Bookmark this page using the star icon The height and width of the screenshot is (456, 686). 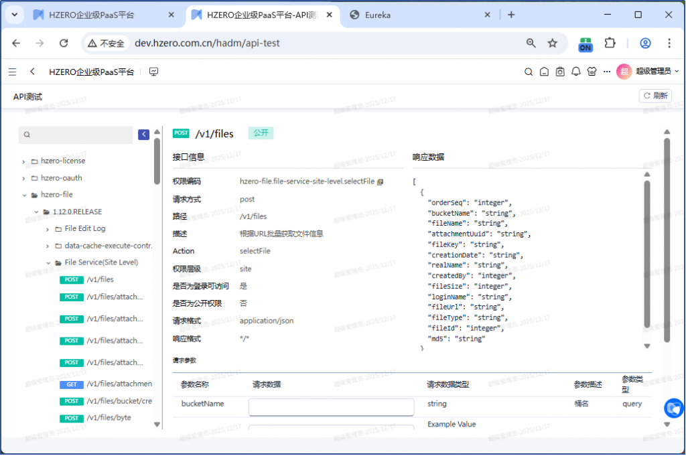pyautogui.click(x=552, y=43)
